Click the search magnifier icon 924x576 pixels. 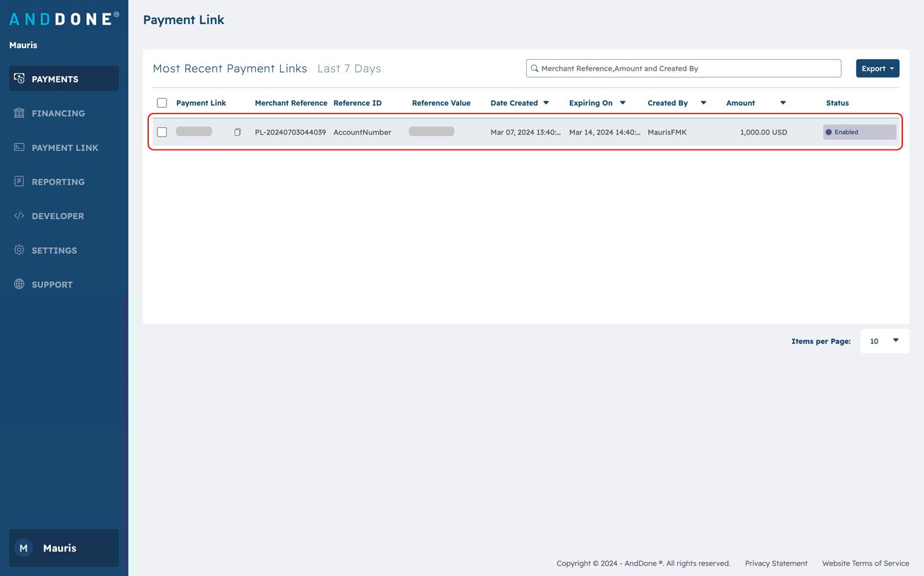click(x=535, y=68)
